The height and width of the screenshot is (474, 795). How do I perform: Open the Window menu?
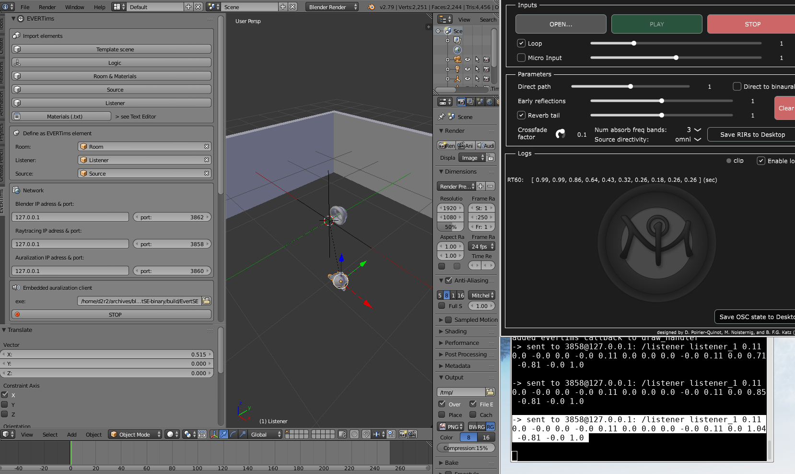click(74, 7)
